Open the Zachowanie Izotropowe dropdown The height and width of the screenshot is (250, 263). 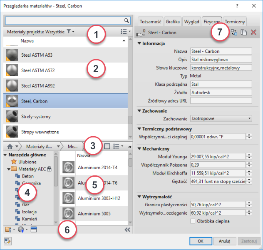click(x=221, y=118)
